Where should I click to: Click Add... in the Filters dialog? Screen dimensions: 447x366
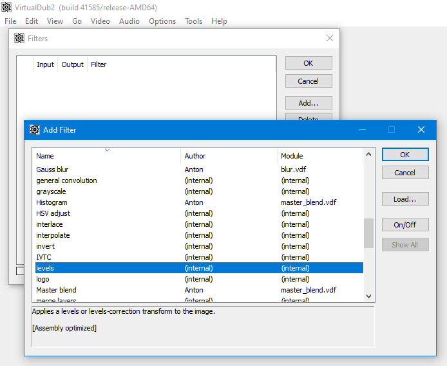(x=309, y=102)
